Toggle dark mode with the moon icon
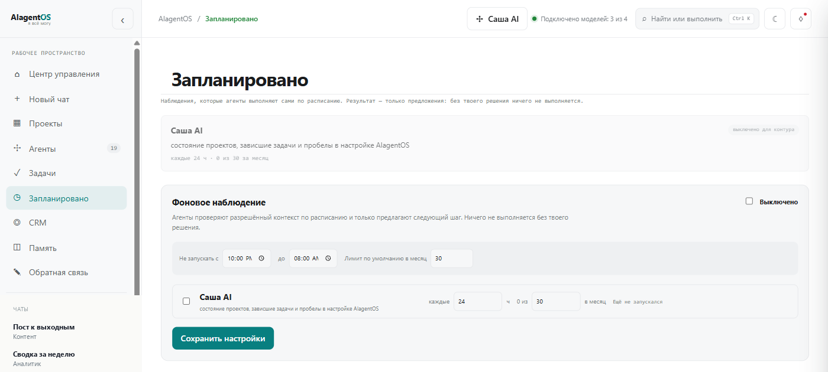Screen dimensions: 828x372 pos(775,19)
